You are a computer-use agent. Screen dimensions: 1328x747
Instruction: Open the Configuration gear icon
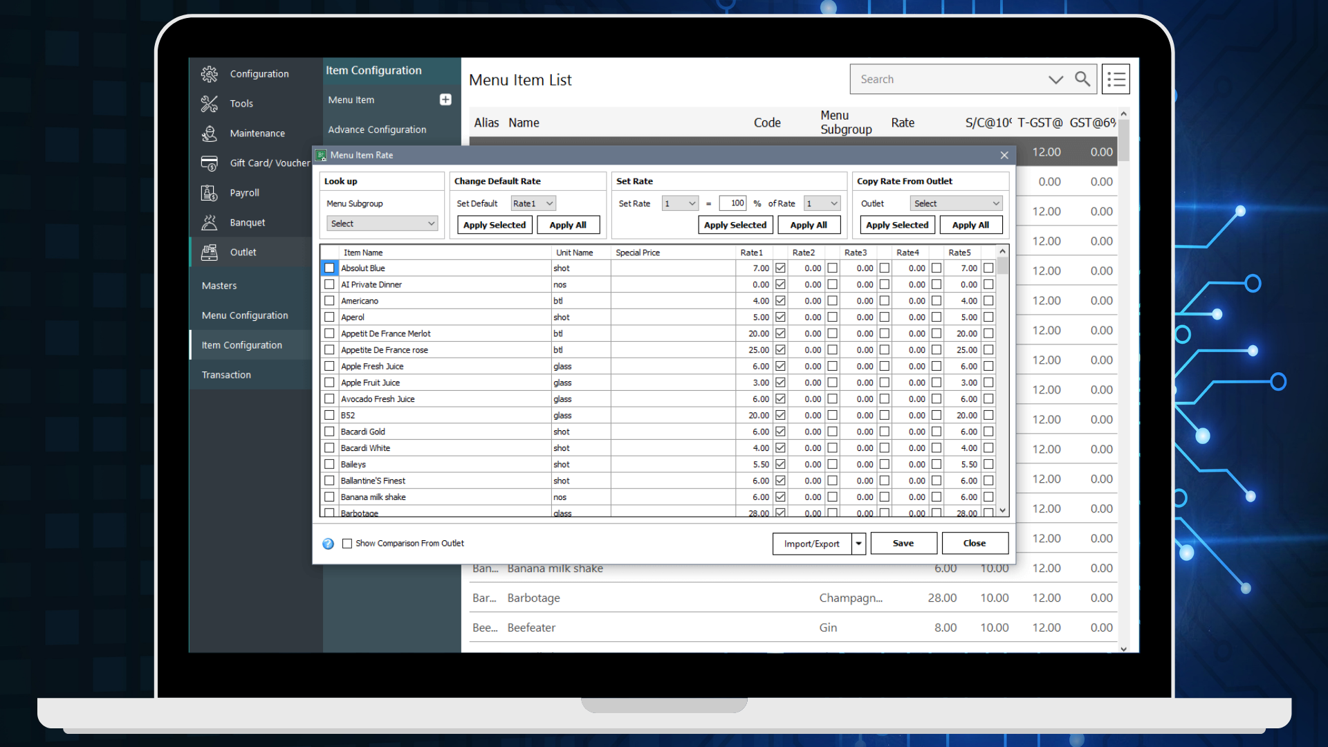click(210, 74)
